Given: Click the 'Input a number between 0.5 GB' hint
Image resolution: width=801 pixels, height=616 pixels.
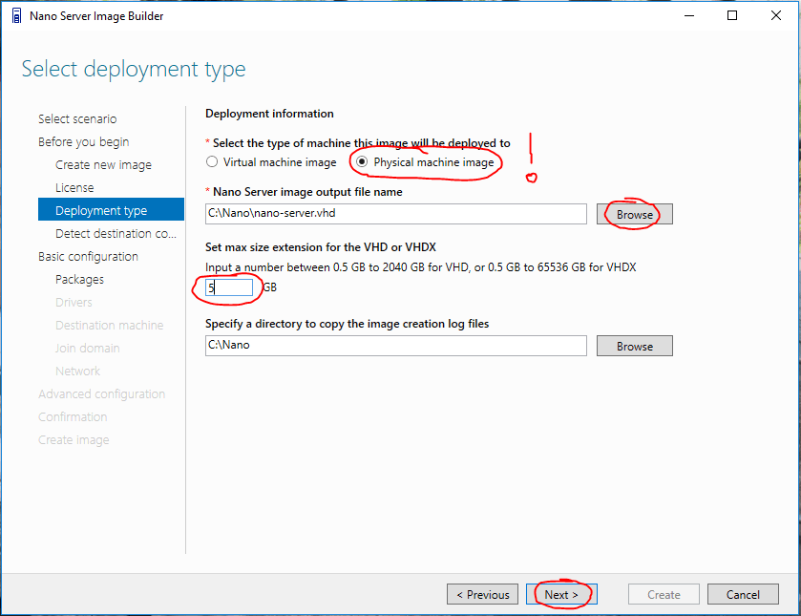Looking at the screenshot, I should 420,267.
